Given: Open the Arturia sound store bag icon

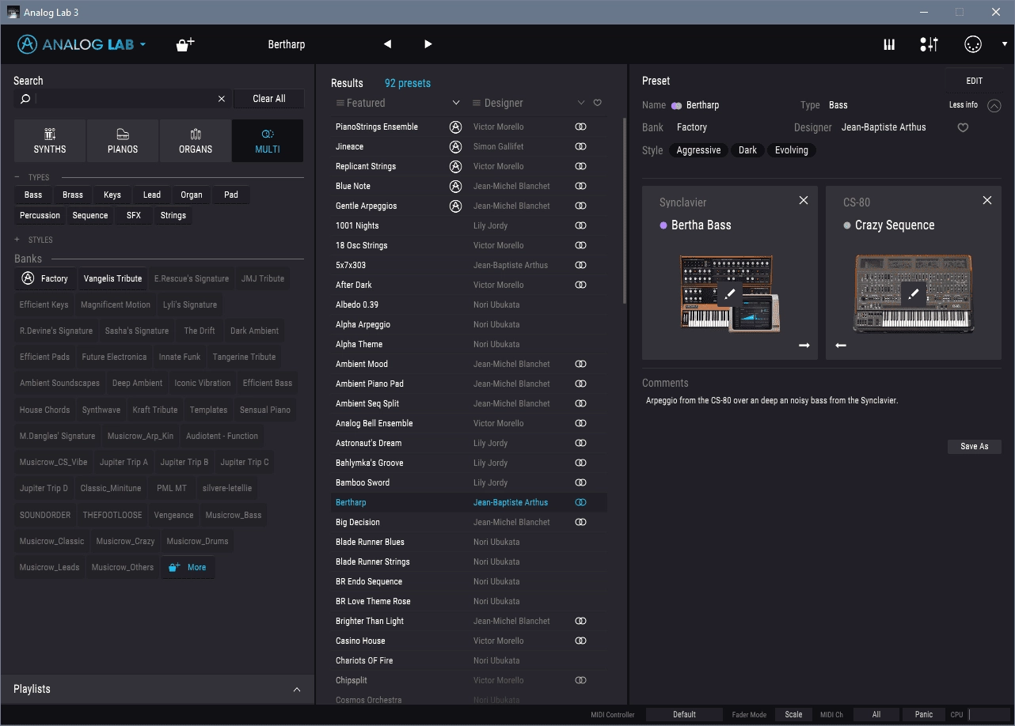Looking at the screenshot, I should pos(184,44).
